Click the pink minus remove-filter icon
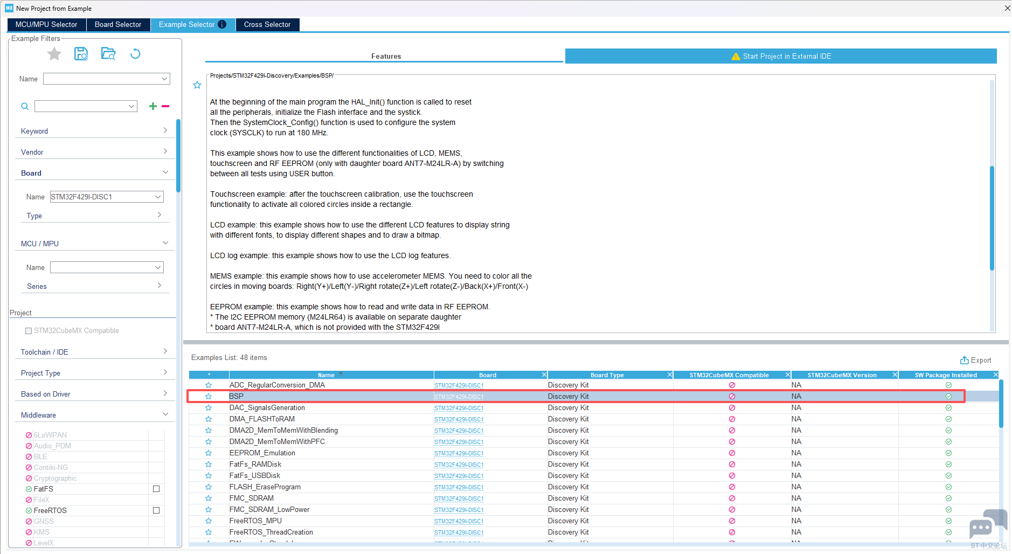1012x554 pixels. pos(165,106)
